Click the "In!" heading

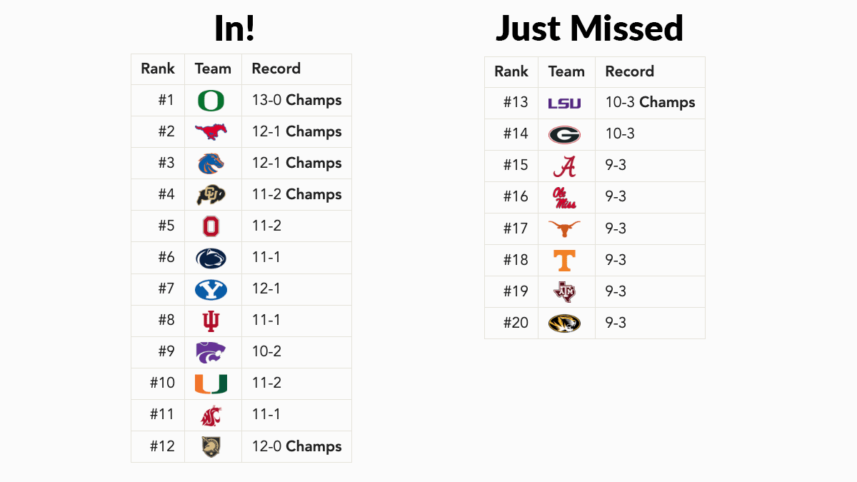pyautogui.click(x=234, y=29)
